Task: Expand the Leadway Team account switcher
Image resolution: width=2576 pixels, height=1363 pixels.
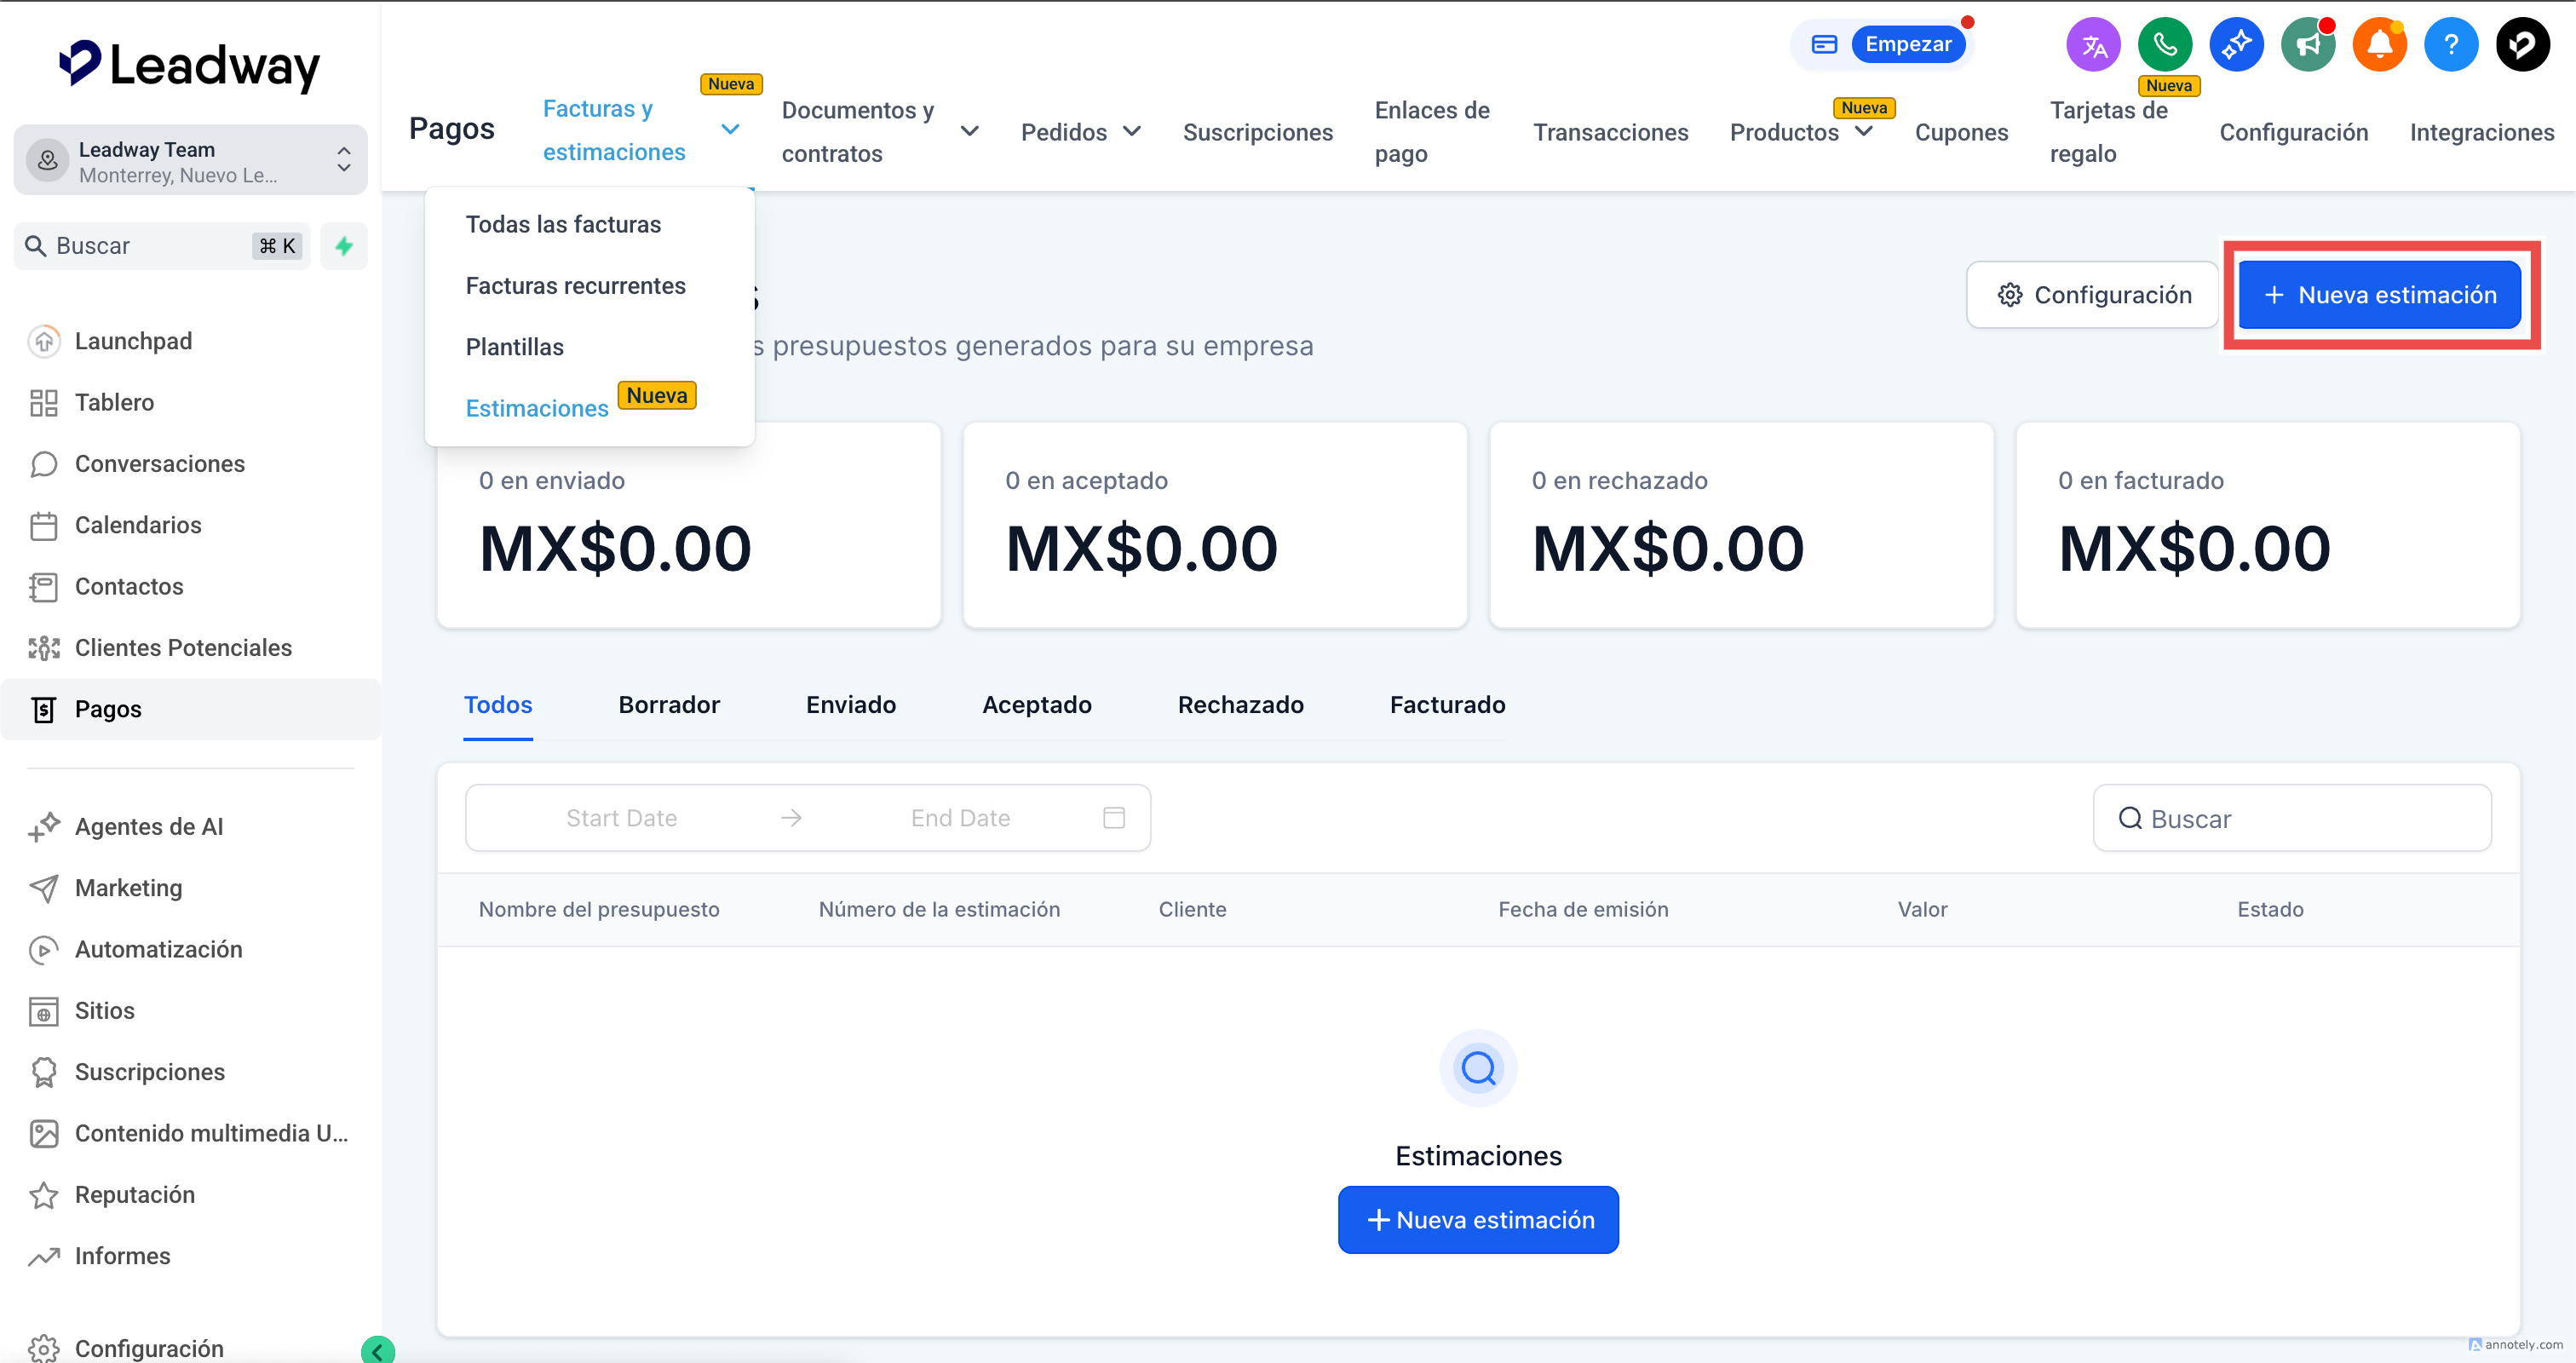Action: (x=190, y=160)
